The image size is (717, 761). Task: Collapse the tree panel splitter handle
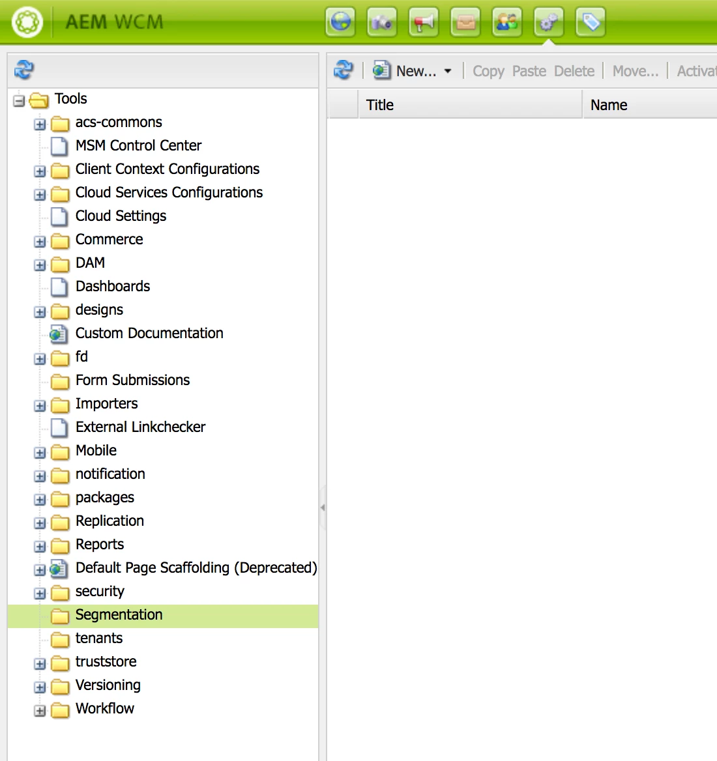tap(323, 508)
